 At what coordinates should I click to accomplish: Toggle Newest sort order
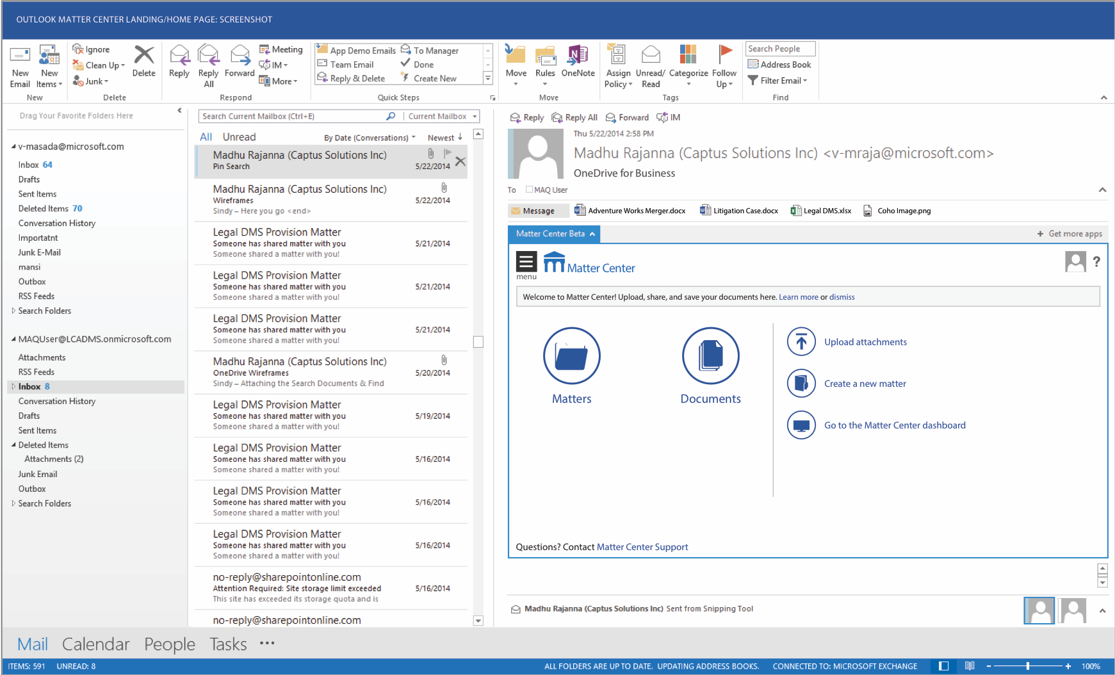(445, 137)
